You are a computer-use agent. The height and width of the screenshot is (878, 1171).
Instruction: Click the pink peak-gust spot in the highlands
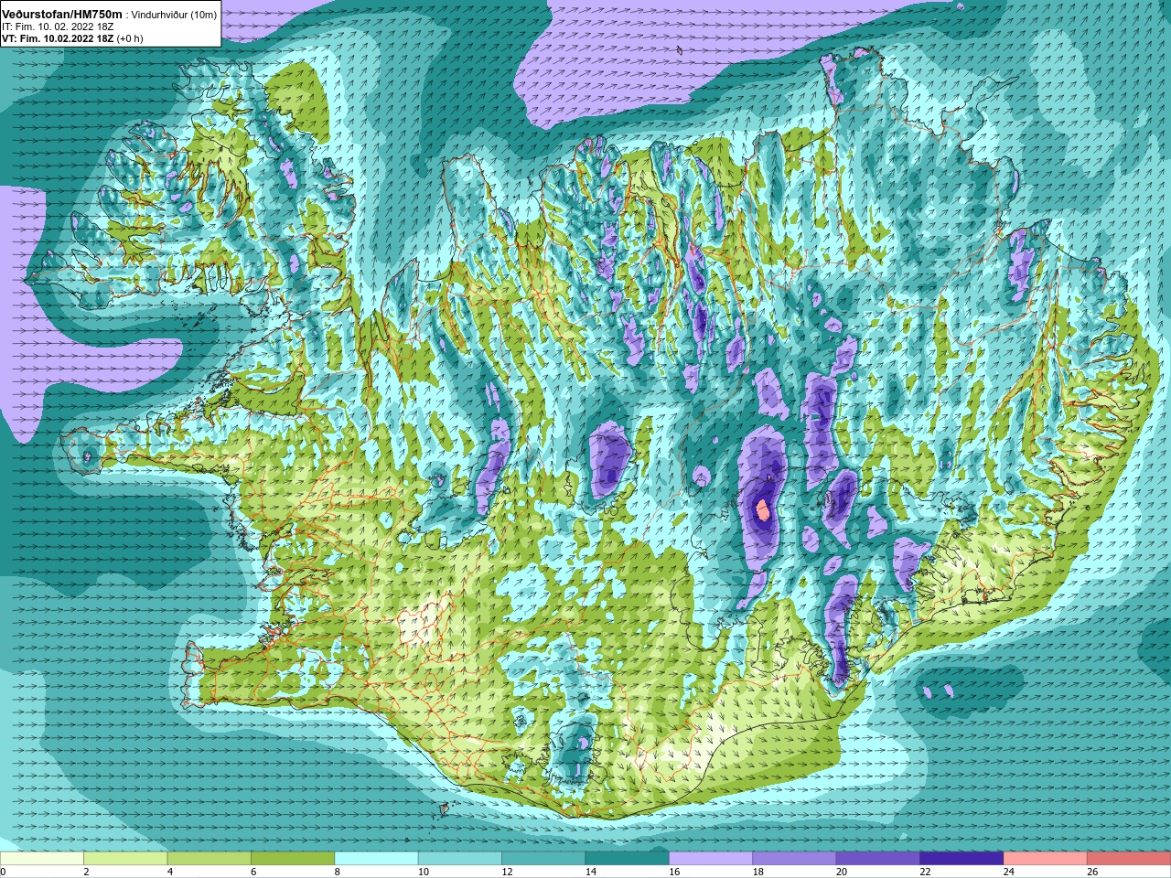761,509
